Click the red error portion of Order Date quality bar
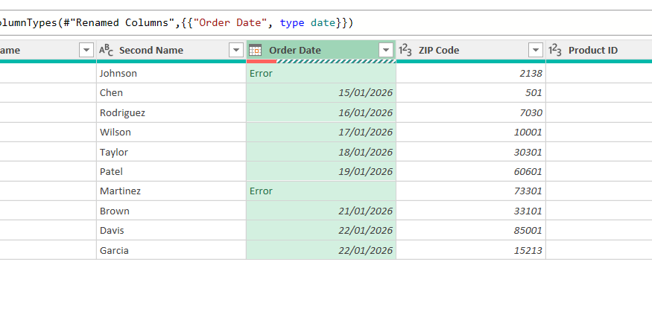The height and width of the screenshot is (335, 652). (x=262, y=62)
